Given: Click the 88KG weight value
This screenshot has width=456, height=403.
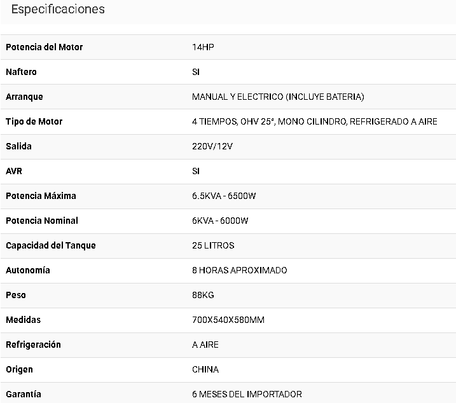Looking at the screenshot, I should pyautogui.click(x=203, y=295).
